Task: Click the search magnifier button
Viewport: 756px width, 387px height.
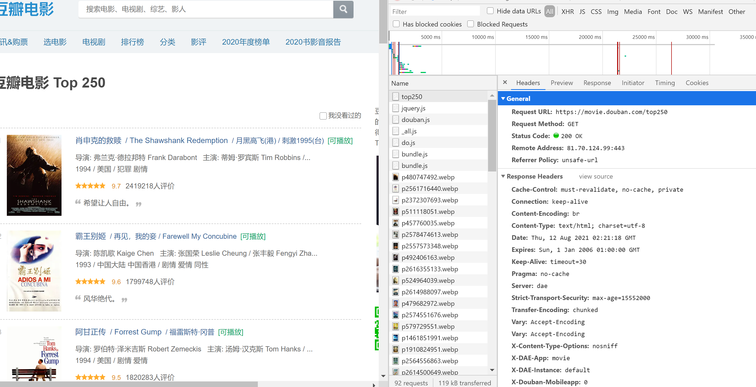Action: pyautogui.click(x=343, y=9)
